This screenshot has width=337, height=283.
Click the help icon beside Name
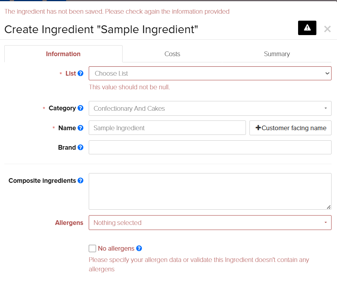point(81,128)
